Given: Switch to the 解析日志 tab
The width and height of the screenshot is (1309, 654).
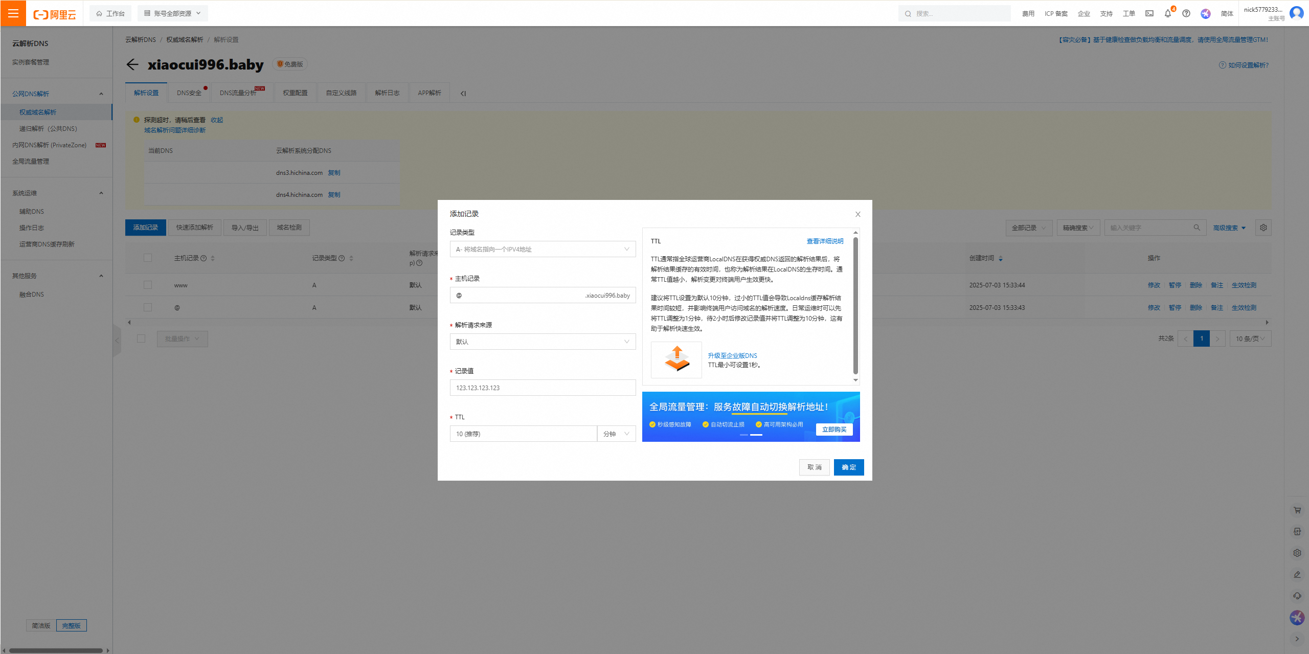Looking at the screenshot, I should tap(387, 93).
